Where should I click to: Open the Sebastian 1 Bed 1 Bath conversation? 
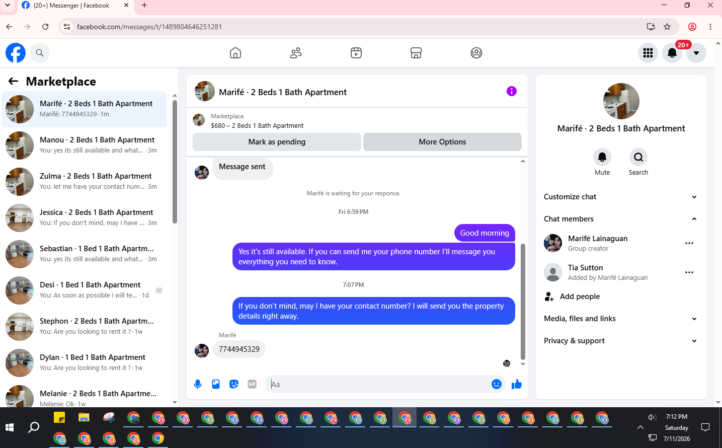tap(85, 254)
